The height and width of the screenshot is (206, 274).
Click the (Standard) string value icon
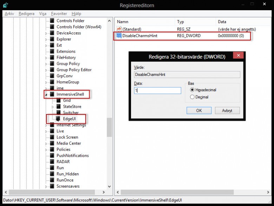(x=119, y=29)
